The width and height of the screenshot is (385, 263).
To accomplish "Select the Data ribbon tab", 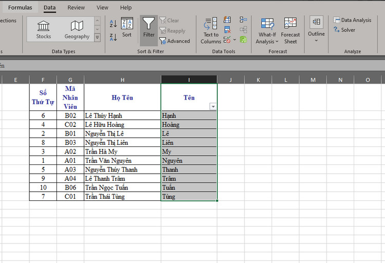I will coord(50,8).
